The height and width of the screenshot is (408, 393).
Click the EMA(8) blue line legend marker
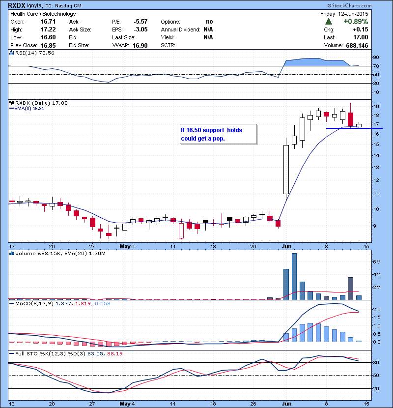pyautogui.click(x=11, y=109)
